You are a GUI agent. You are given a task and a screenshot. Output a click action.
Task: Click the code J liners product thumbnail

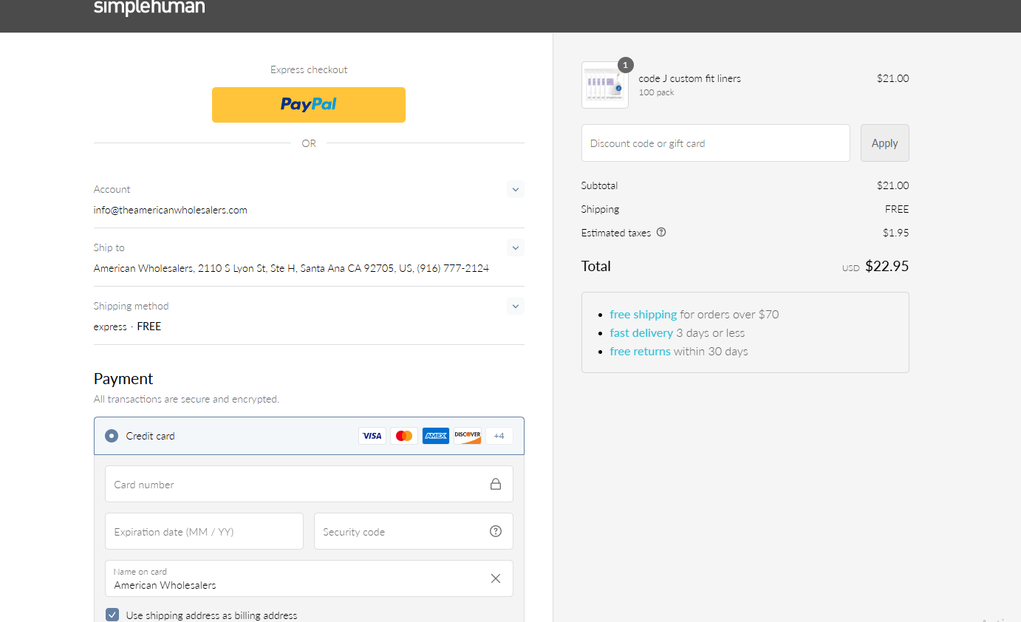(605, 85)
